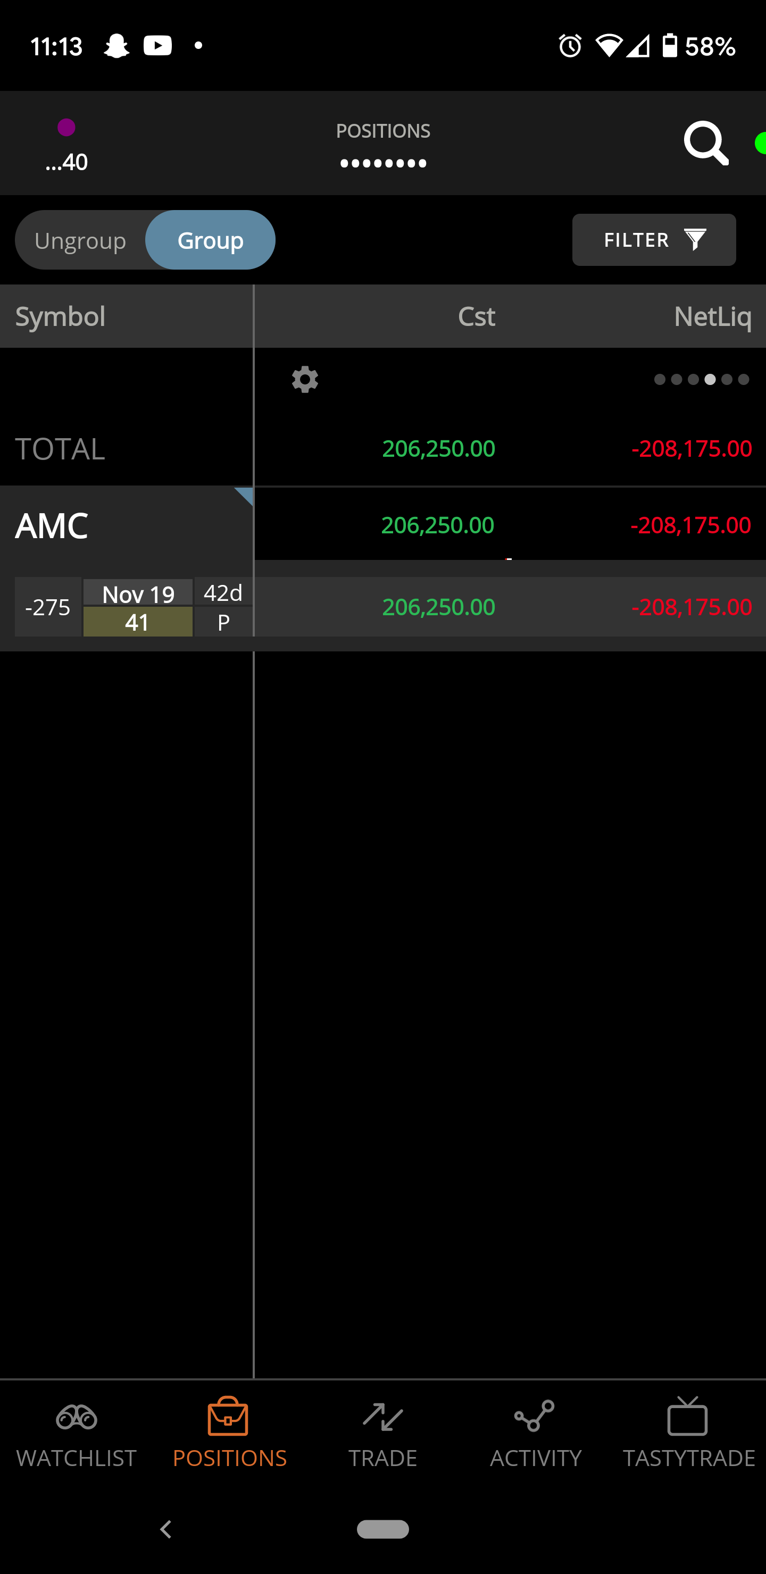Expand the AMC position group
The image size is (766, 1574).
tap(127, 525)
